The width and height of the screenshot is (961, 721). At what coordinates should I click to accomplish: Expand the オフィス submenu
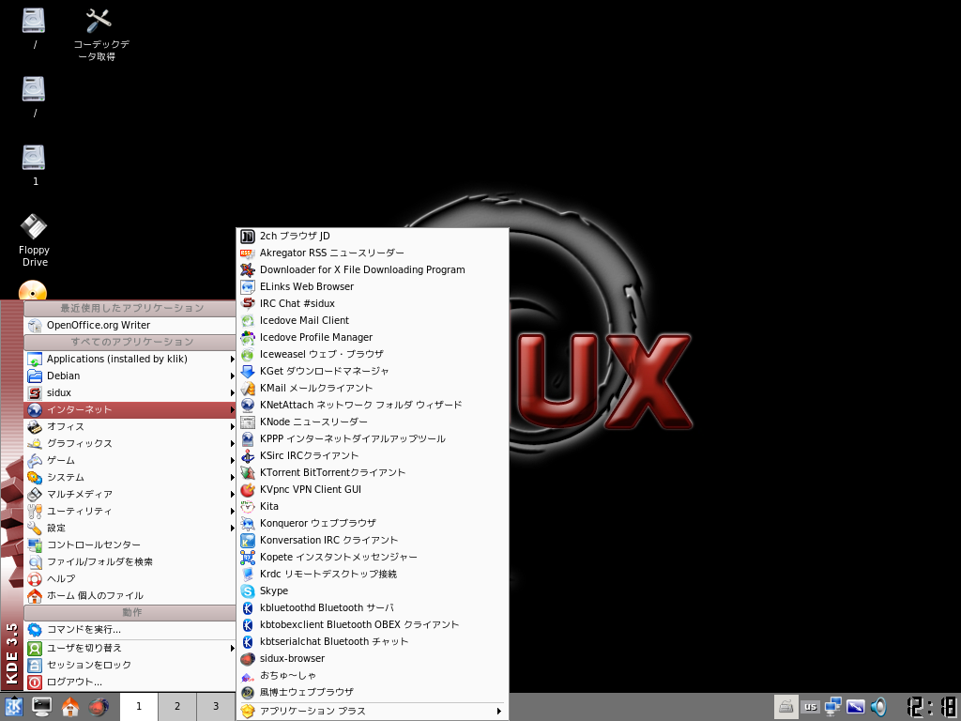tap(130, 427)
